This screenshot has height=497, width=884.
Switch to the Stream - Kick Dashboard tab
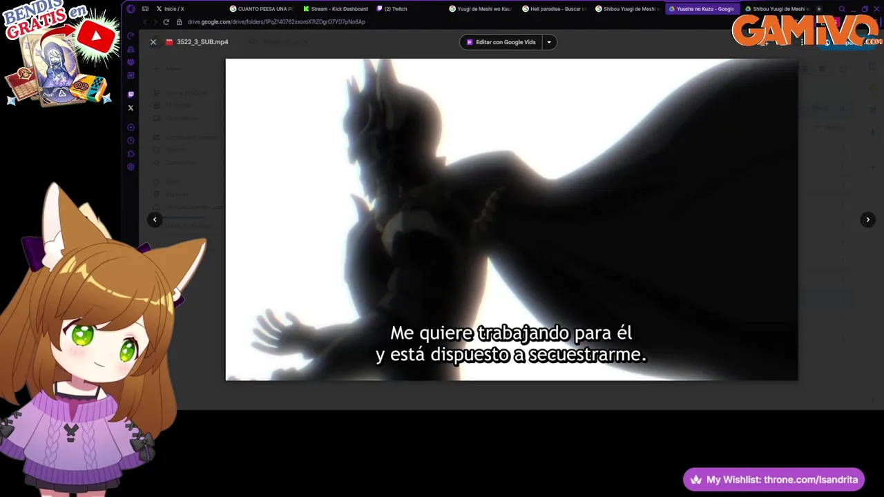(x=336, y=9)
